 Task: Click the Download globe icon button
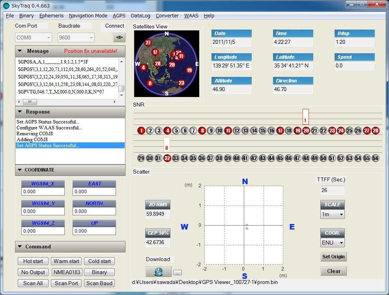click(158, 272)
